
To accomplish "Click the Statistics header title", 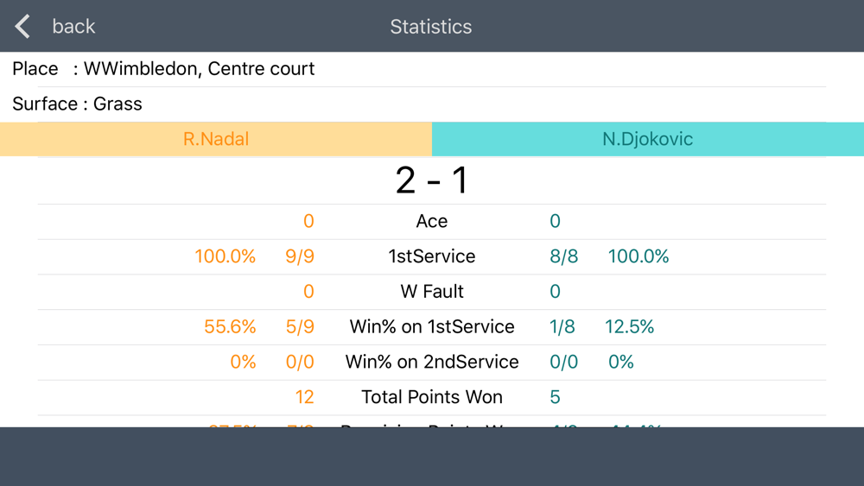I will [x=431, y=27].
